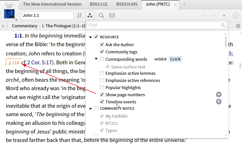Screen dimensions: 242x145
Task: Open the book cover dropdown arrow
Action: click(x=16, y=20)
